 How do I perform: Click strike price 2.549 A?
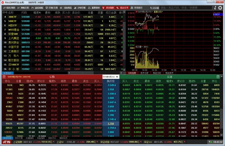pos(112,85)
